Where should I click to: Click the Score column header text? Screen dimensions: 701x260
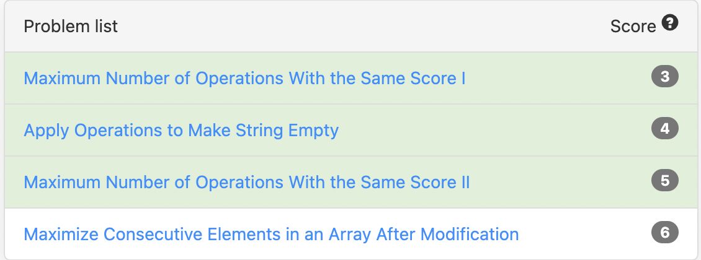coord(633,27)
